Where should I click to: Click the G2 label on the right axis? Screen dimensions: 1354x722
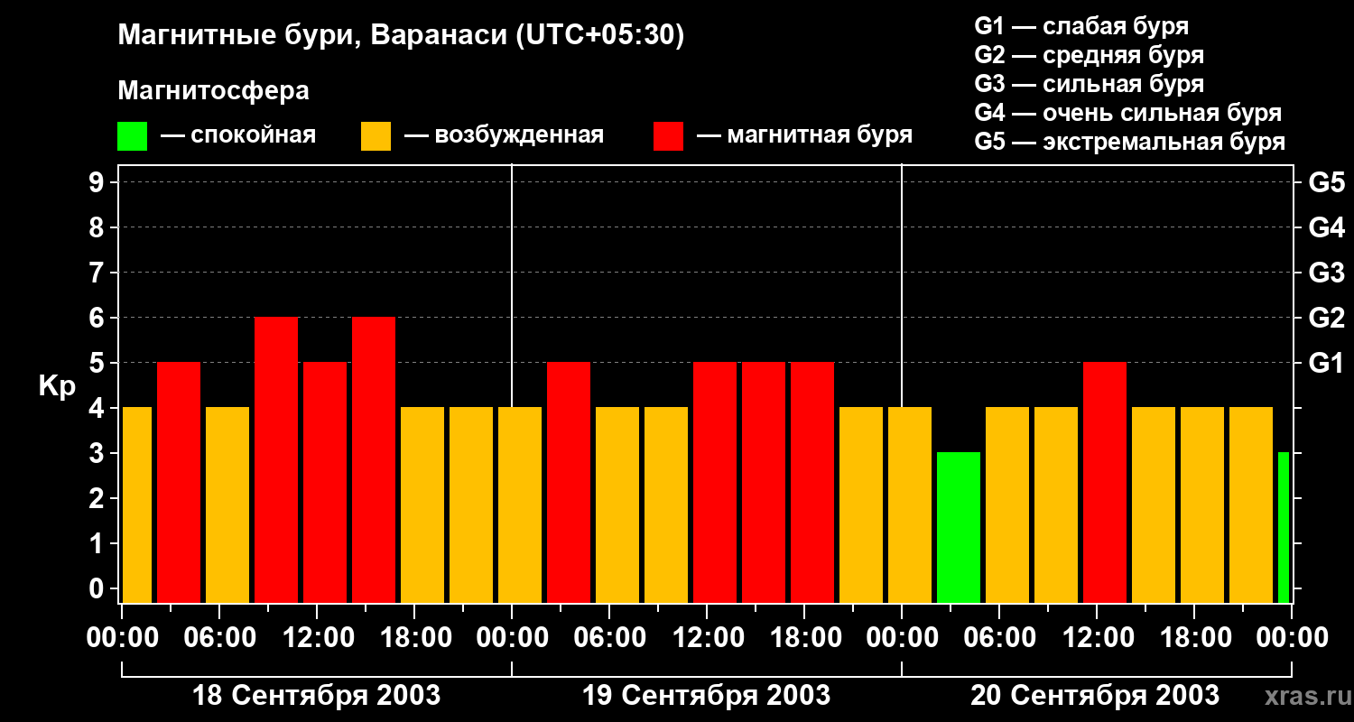tap(1326, 318)
